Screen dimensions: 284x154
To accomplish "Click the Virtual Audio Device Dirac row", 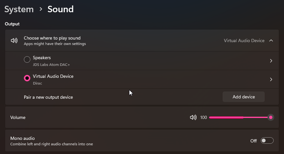I will (x=142, y=79).
